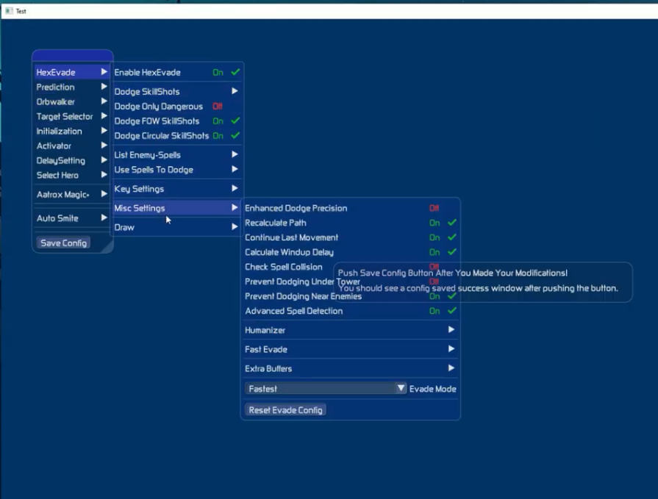Screen dimensions: 658x499
Task: Click the Test window title bar icon
Action: pyautogui.click(x=9, y=11)
